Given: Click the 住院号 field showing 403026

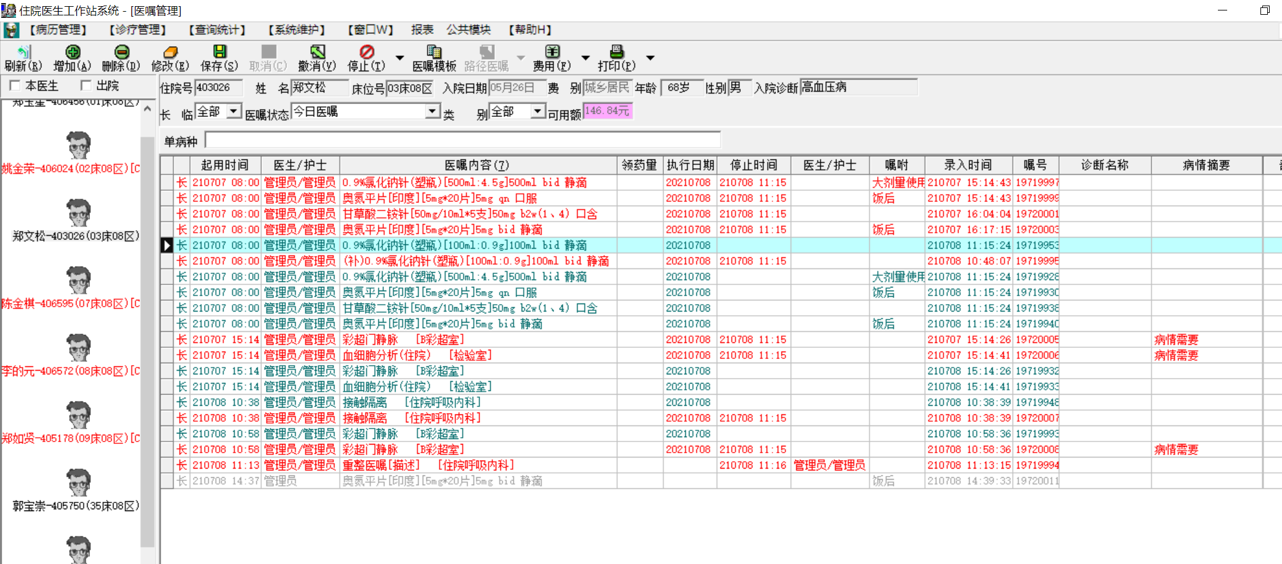Looking at the screenshot, I should [219, 87].
